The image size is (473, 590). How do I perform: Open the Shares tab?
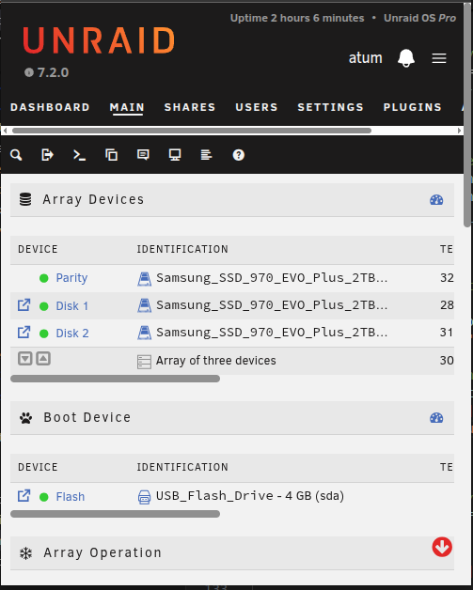[190, 107]
